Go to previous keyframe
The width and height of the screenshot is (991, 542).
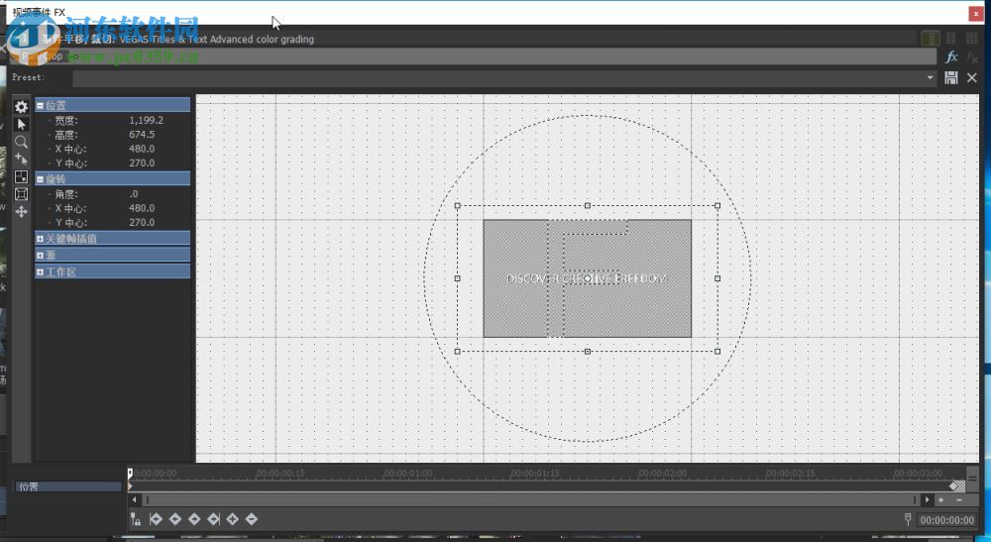[175, 519]
